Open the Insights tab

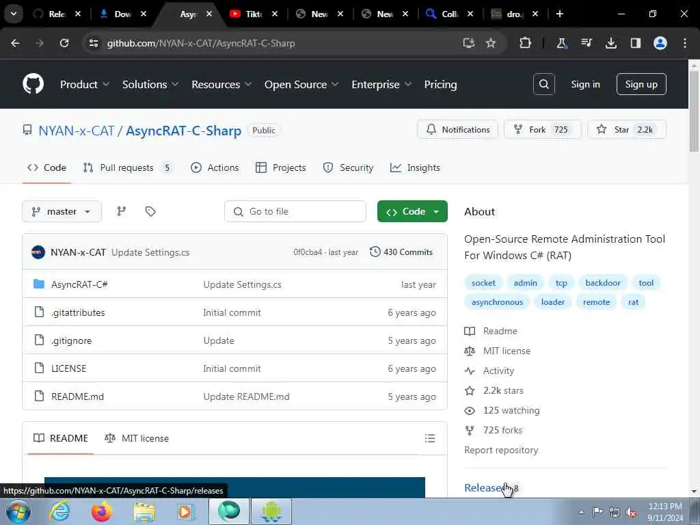415,168
